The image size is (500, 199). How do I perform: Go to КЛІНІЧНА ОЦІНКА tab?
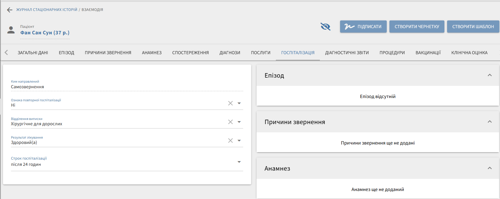(469, 53)
